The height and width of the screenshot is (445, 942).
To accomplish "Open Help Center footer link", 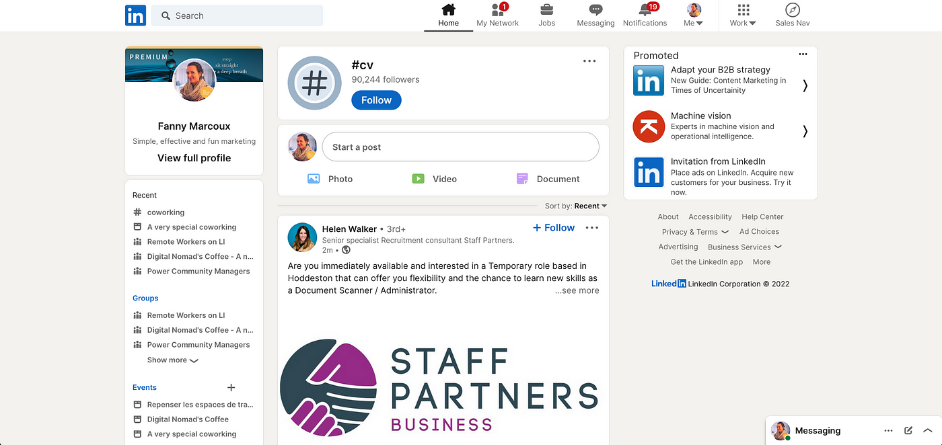I will pos(762,216).
